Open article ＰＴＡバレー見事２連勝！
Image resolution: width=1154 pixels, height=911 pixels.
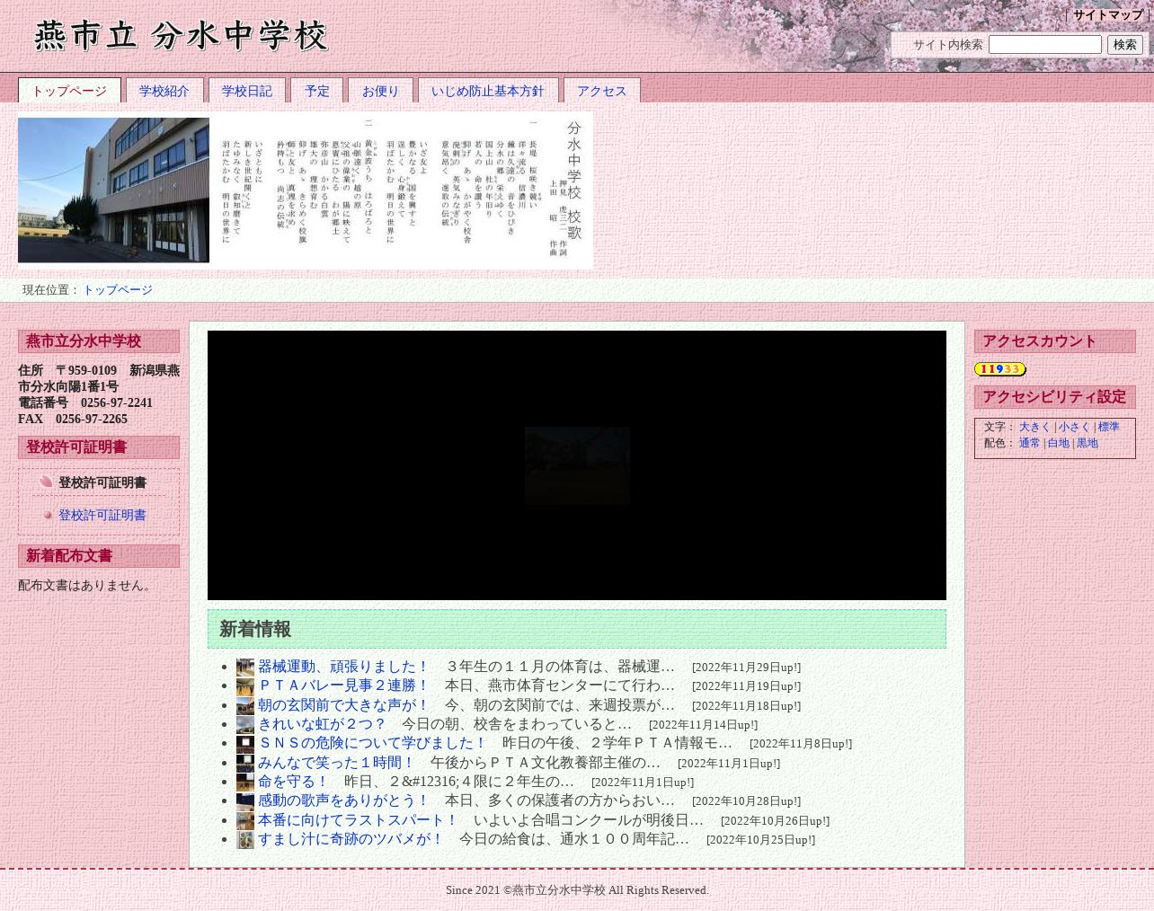[x=344, y=685]
